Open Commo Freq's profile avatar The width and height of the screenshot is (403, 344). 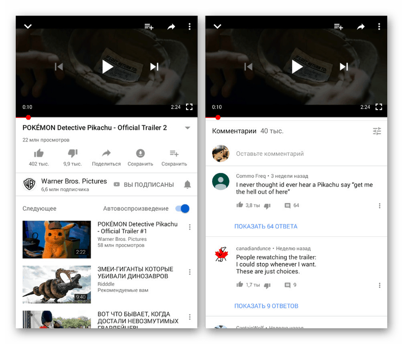(220, 181)
